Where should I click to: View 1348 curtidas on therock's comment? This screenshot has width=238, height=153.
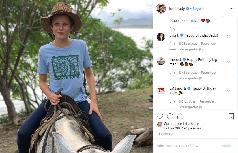(x=188, y=73)
